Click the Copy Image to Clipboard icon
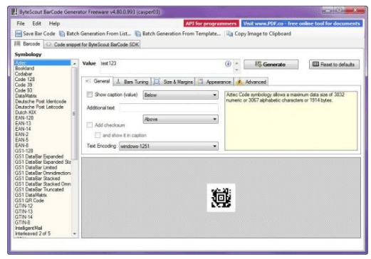The height and width of the screenshot is (259, 371). [229, 33]
